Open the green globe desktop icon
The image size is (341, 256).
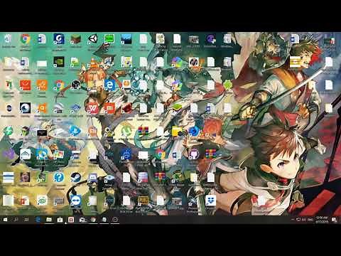coord(8,131)
